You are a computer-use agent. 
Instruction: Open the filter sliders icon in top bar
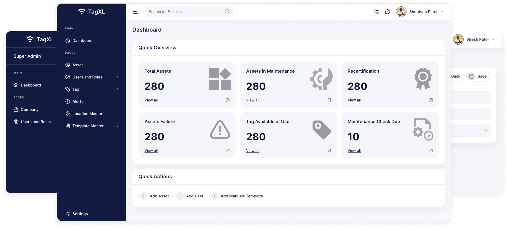click(x=376, y=12)
